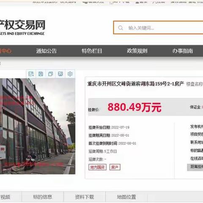Click the listing price 880.49万元
This screenshot has height=203, width=203.
coord(134,107)
